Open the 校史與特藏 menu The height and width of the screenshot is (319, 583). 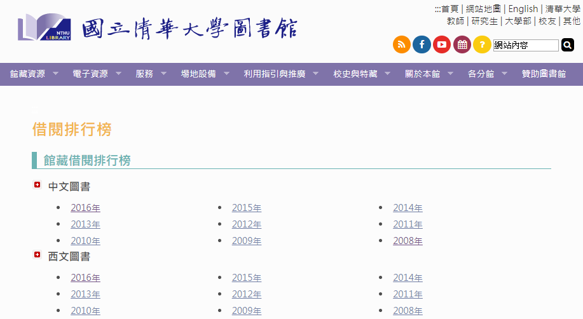(x=355, y=74)
